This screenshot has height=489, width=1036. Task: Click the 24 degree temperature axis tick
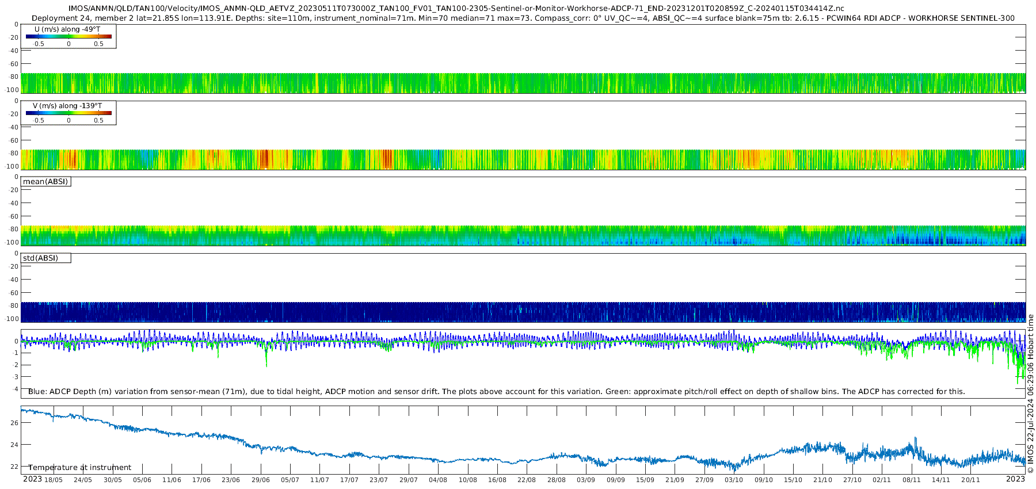14,445
